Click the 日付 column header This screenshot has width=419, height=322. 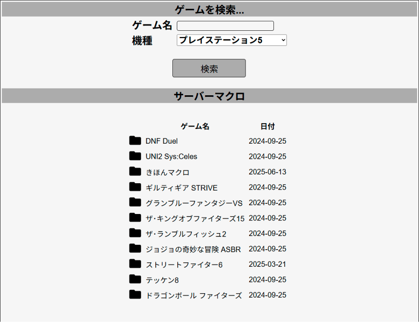click(268, 126)
